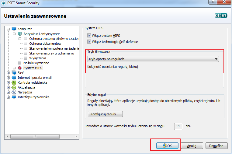This screenshot has height=154, width=232.
Task: Click the tree scrollbar right arrow
Action: tap(76, 136)
